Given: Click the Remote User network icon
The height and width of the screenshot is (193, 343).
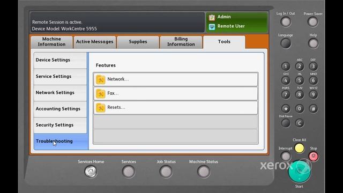Looking at the screenshot, I should 212,27.
